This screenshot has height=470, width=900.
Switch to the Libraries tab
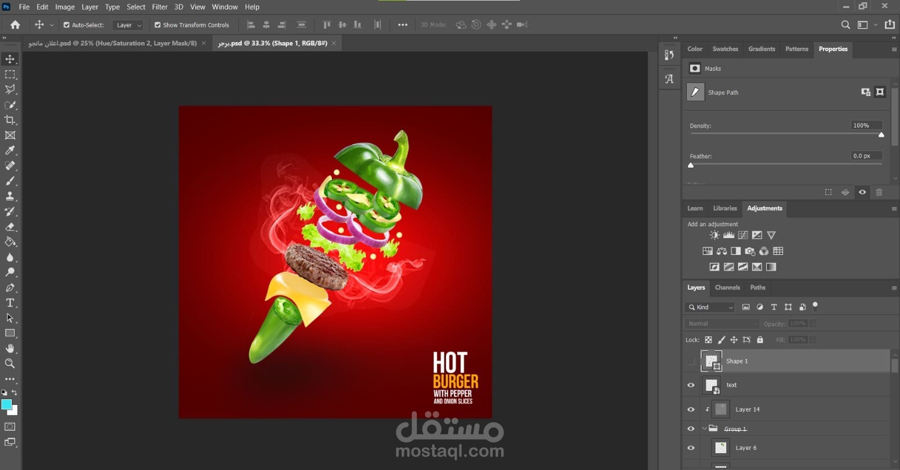click(x=725, y=208)
